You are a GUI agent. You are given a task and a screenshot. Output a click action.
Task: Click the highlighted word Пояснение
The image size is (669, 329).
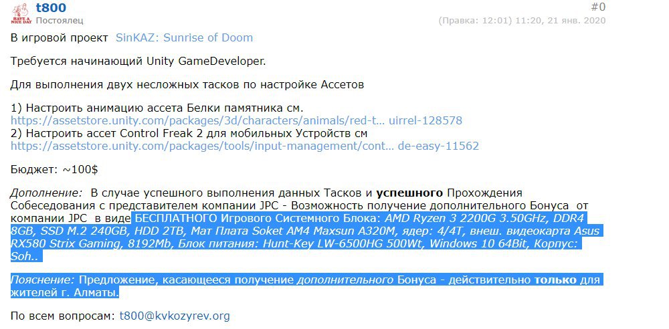(43, 280)
